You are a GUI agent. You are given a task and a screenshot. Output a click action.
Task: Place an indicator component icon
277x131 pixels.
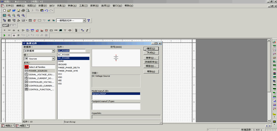(46, 30)
